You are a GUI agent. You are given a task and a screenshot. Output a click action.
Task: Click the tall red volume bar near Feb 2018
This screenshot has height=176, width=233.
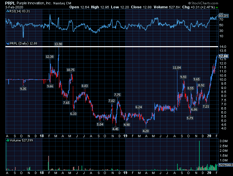[x=49, y=163]
